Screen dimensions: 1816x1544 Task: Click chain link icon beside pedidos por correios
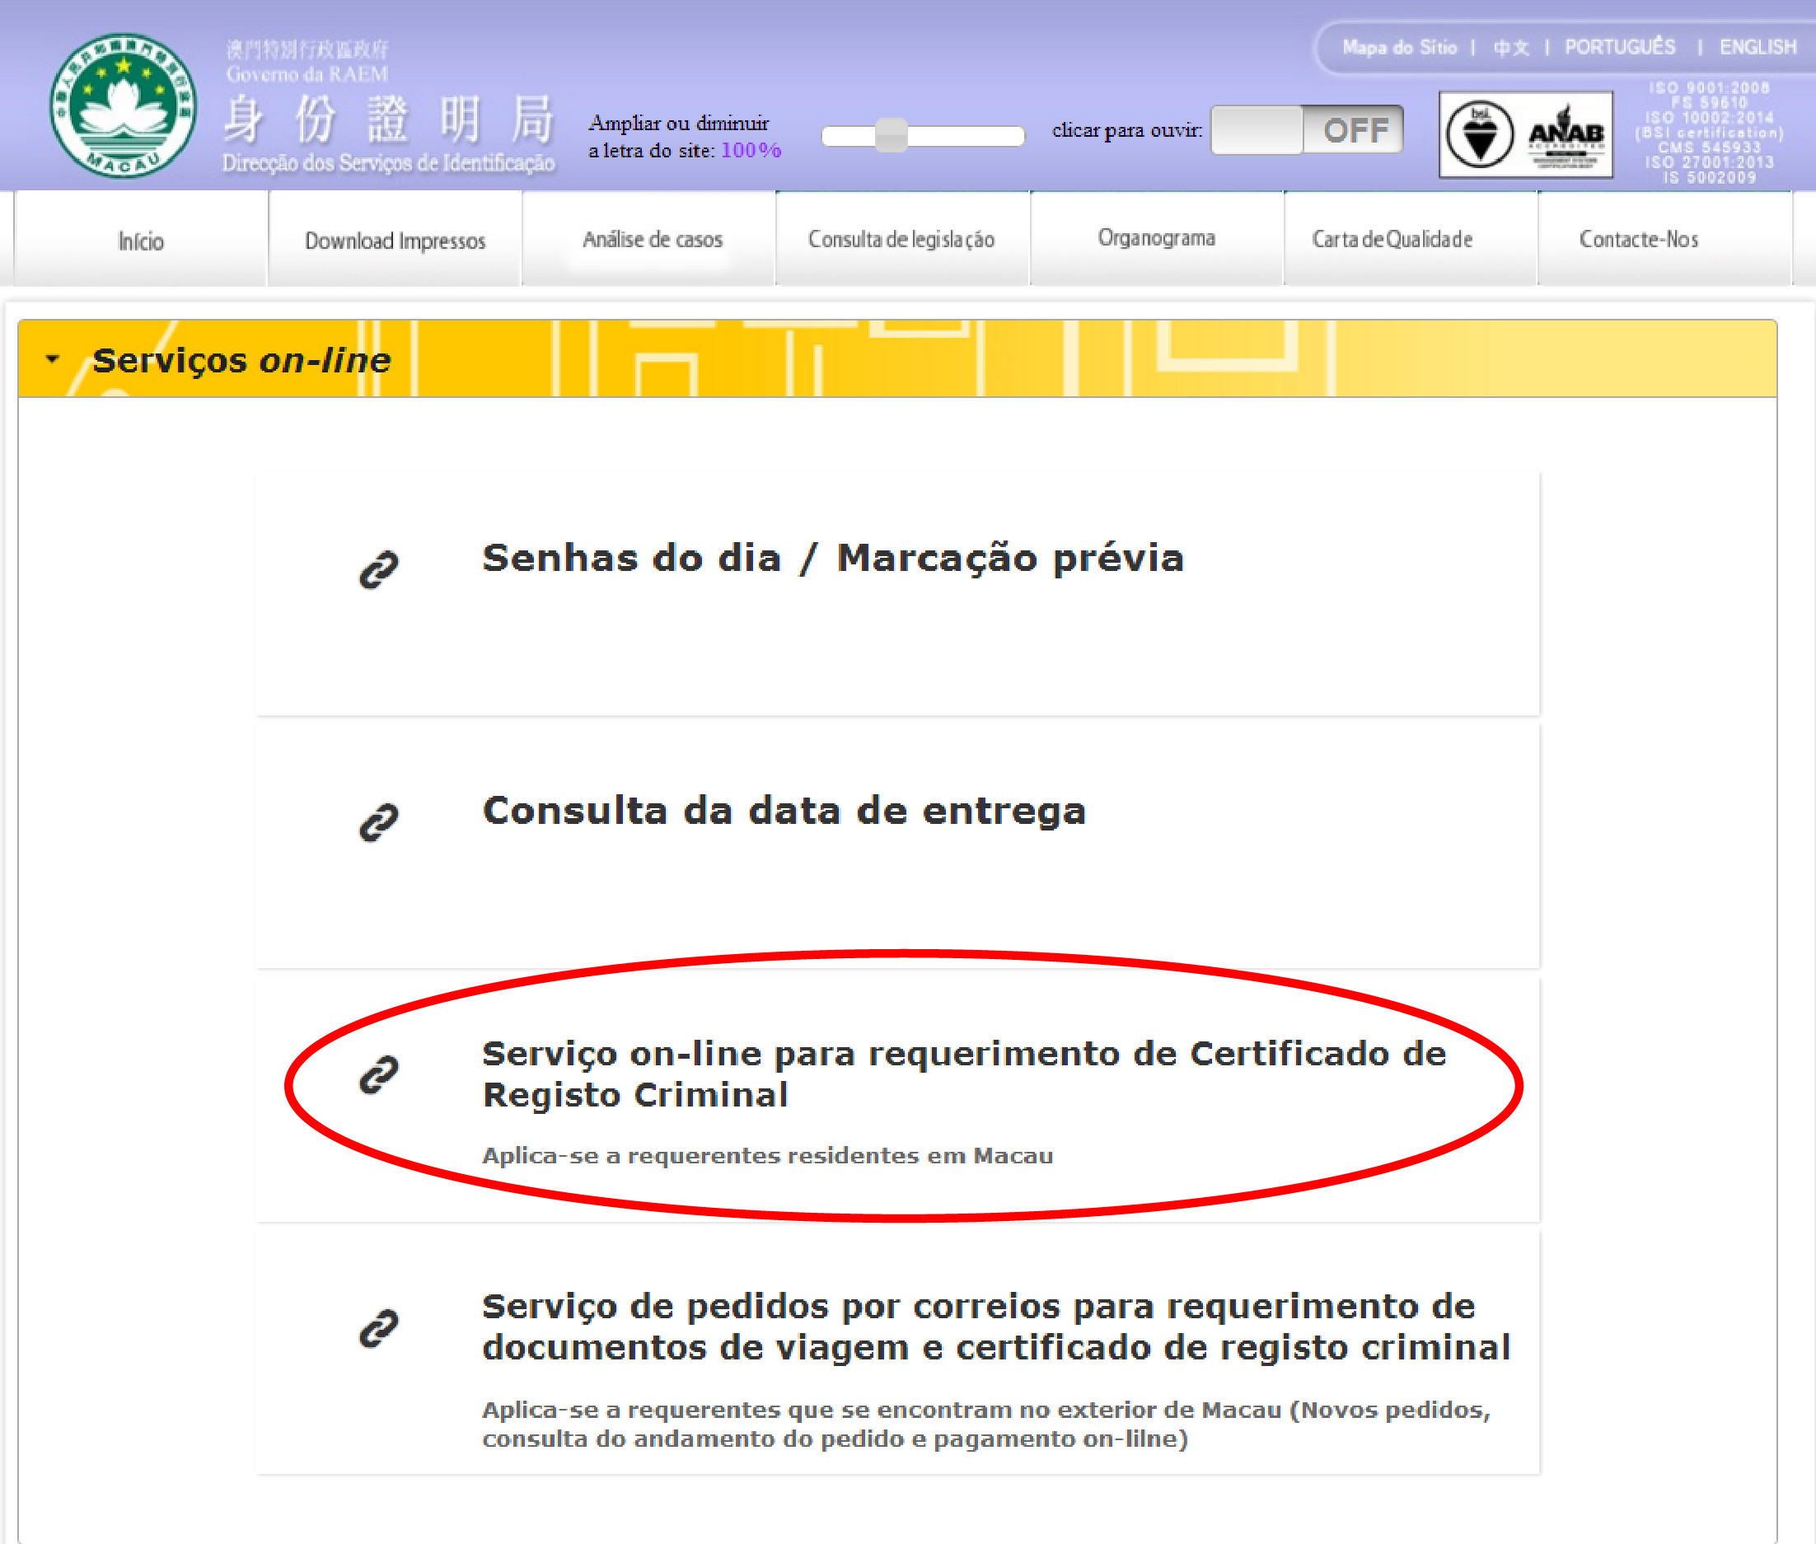(379, 1327)
